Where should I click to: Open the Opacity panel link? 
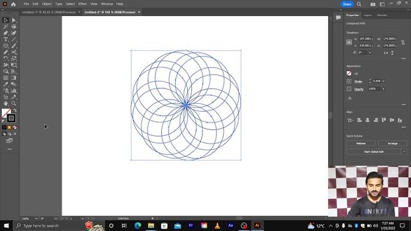pyautogui.click(x=359, y=89)
